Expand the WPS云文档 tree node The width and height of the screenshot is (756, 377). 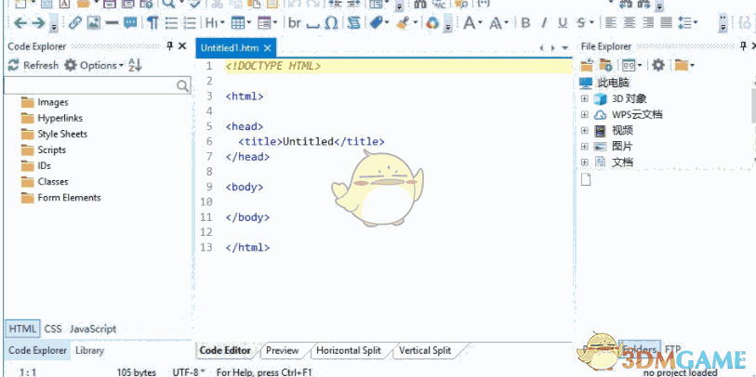click(x=585, y=114)
